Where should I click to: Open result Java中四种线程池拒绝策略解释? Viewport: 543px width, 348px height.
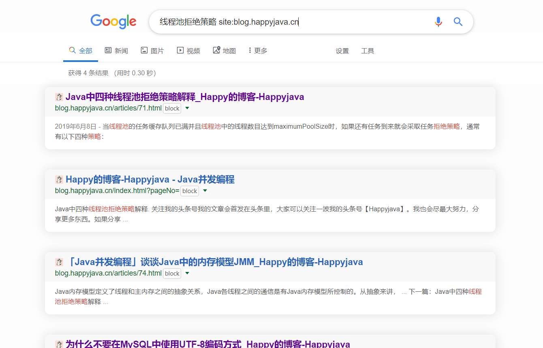point(185,97)
